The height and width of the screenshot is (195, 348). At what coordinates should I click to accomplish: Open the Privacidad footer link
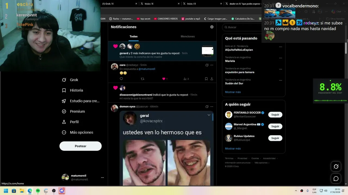click(x=242, y=158)
